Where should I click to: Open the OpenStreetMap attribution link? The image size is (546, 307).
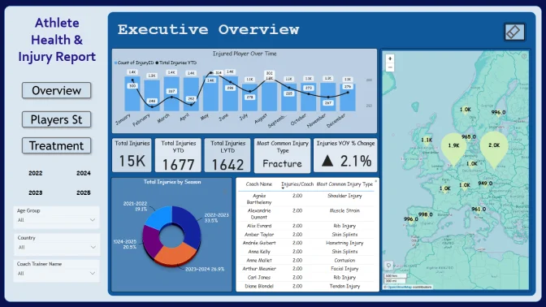400,288
